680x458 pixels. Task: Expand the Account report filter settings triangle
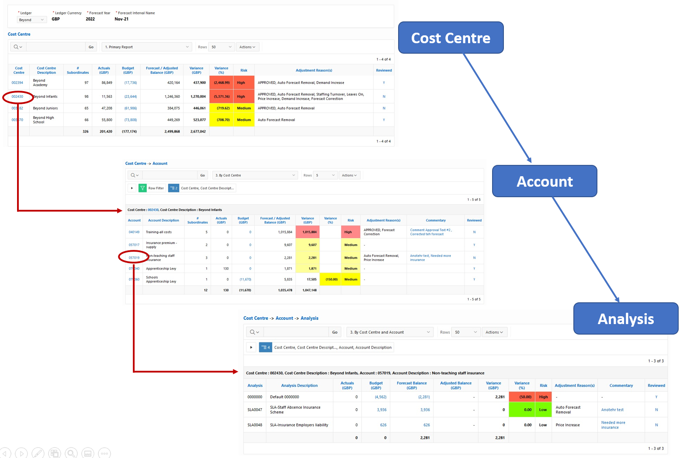coord(132,188)
